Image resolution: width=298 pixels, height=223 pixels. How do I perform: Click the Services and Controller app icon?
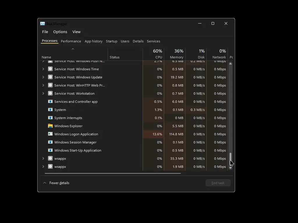pos(50,101)
